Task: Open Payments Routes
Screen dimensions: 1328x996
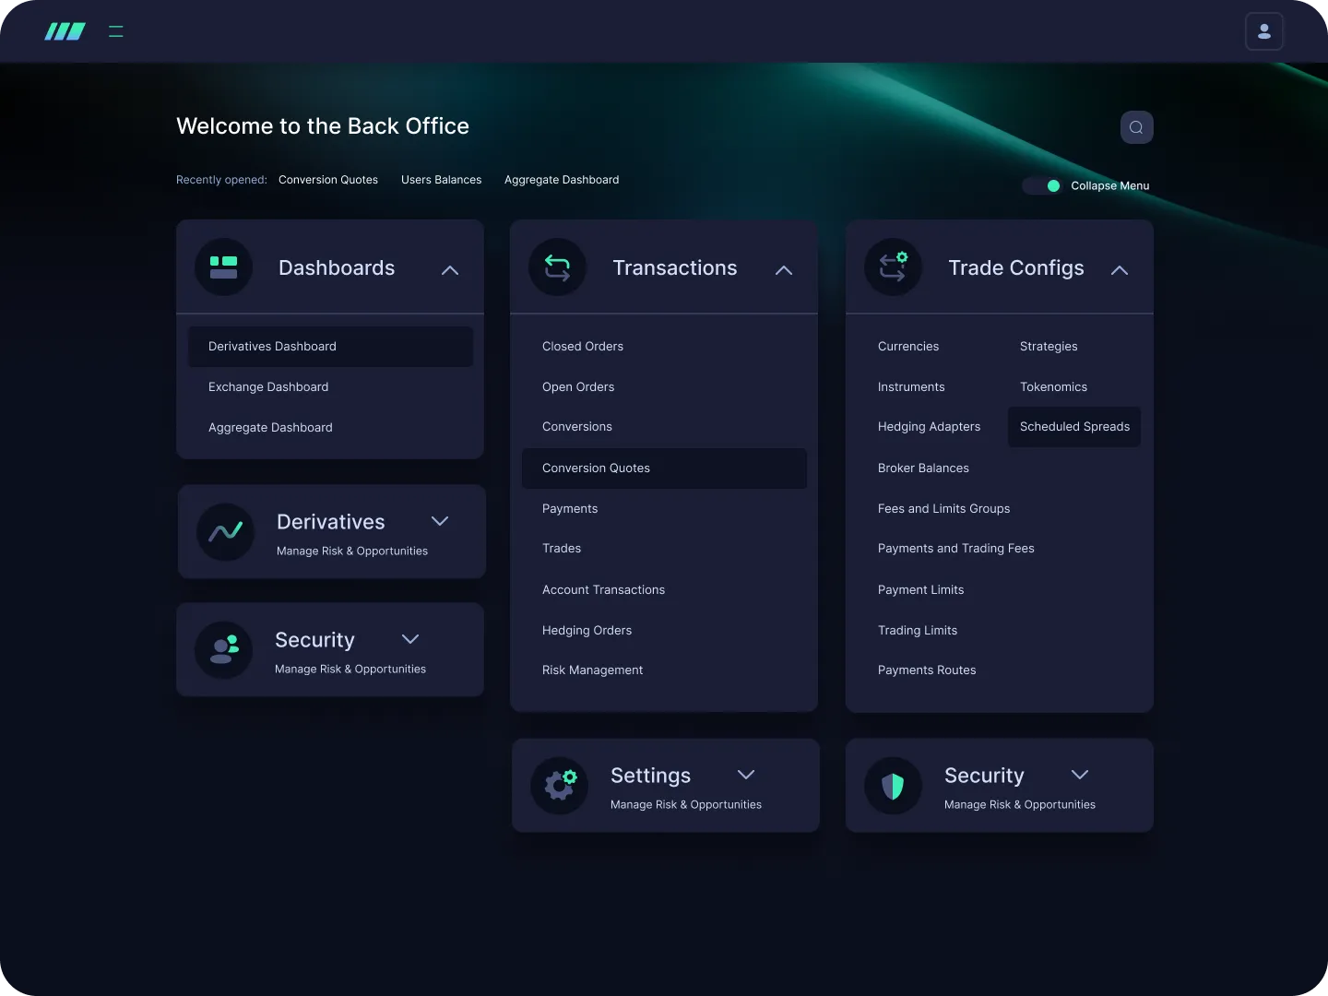Action: click(927, 670)
